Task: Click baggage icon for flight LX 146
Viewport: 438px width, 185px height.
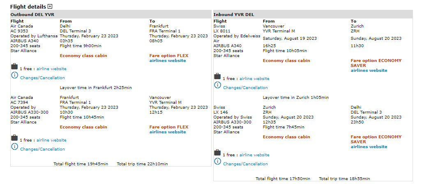Action: (x=217, y=153)
